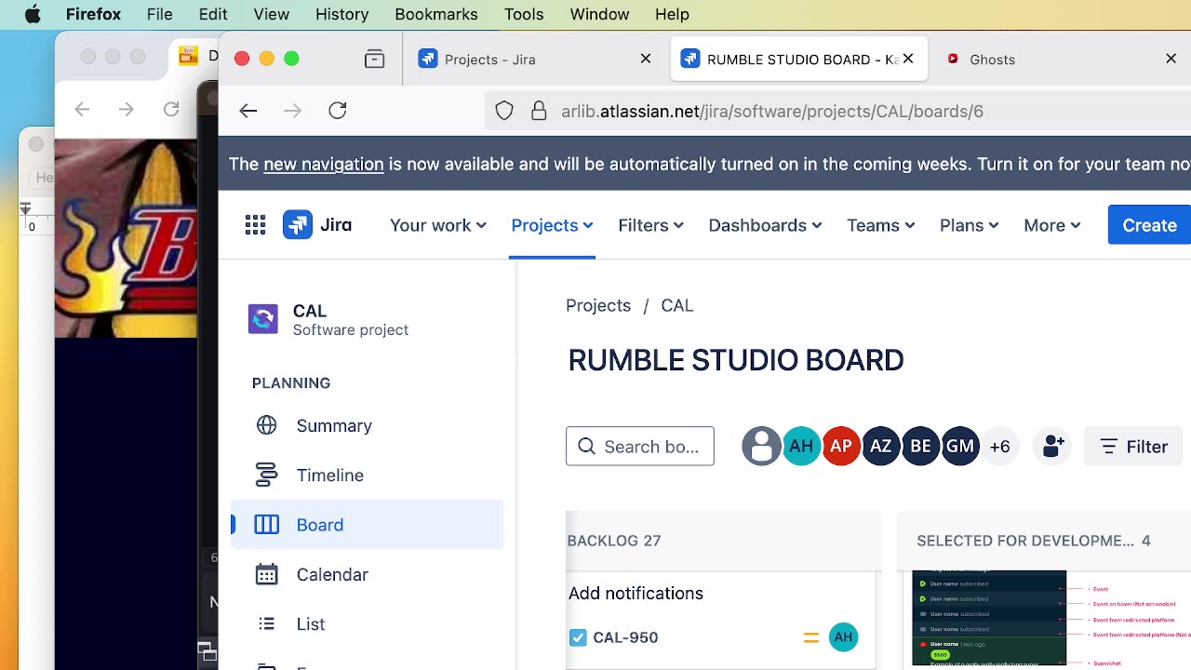Open the Tools menu

click(524, 14)
